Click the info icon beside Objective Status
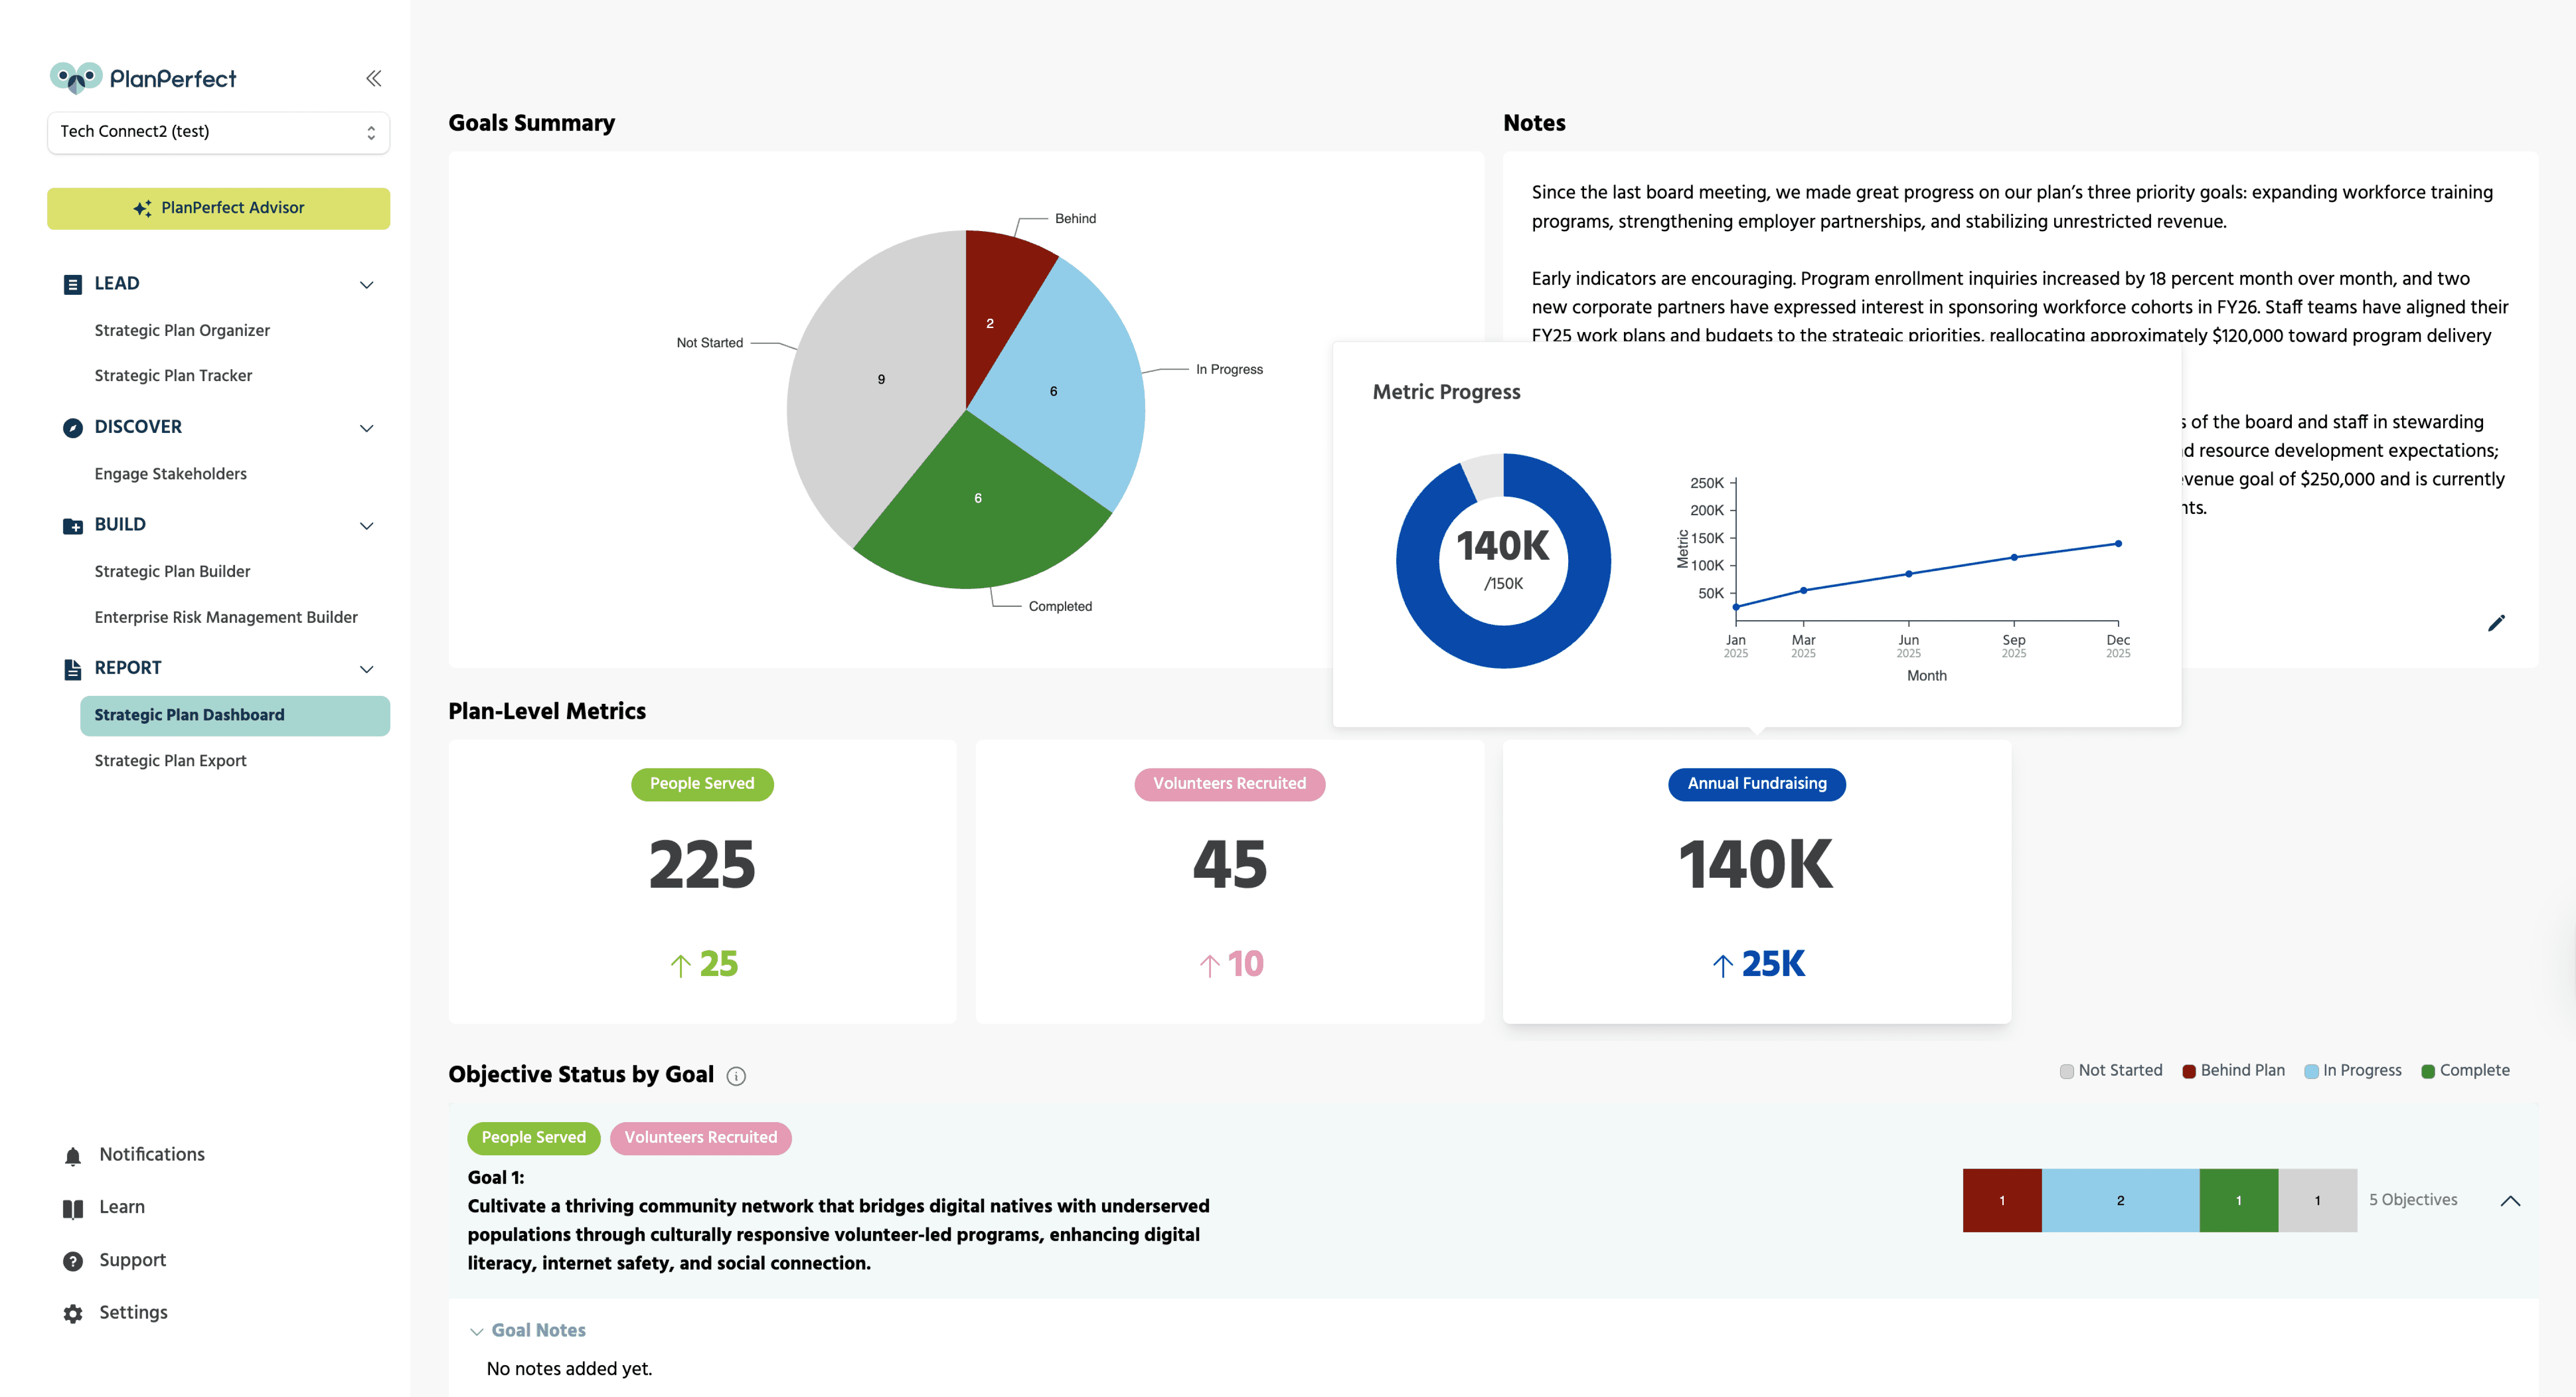2576x1397 pixels. pyautogui.click(x=736, y=1076)
